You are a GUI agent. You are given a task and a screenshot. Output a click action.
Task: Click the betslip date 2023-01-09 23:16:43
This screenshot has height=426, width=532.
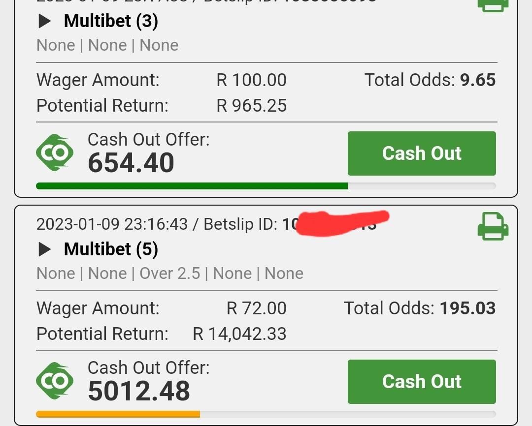pyautogui.click(x=112, y=224)
